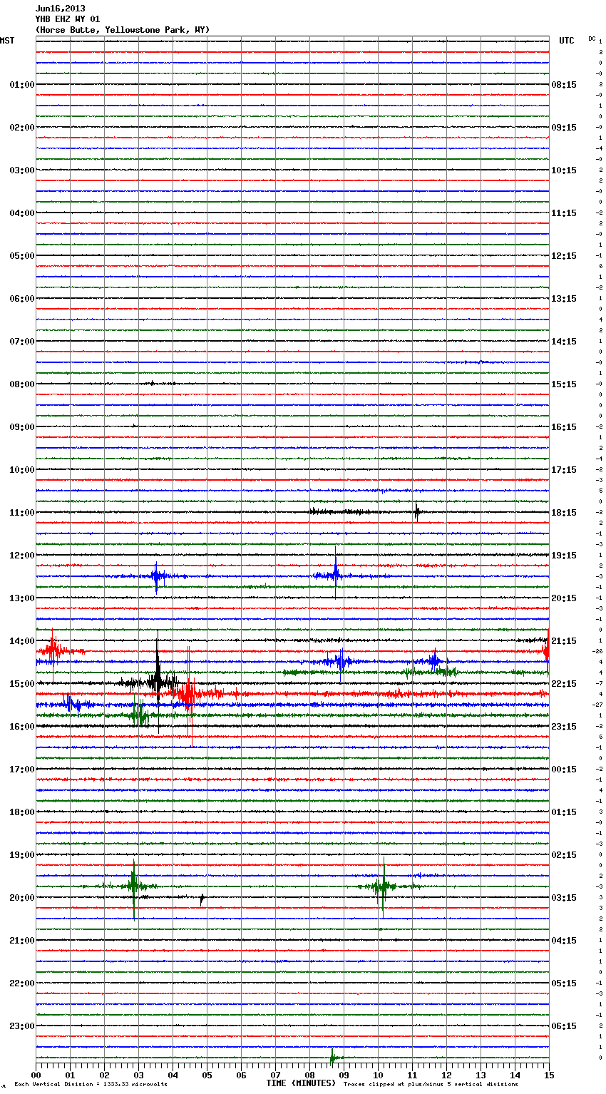Click the '18:15' UTC time label
Viewport: 606px width, 1094px height.
(x=564, y=513)
